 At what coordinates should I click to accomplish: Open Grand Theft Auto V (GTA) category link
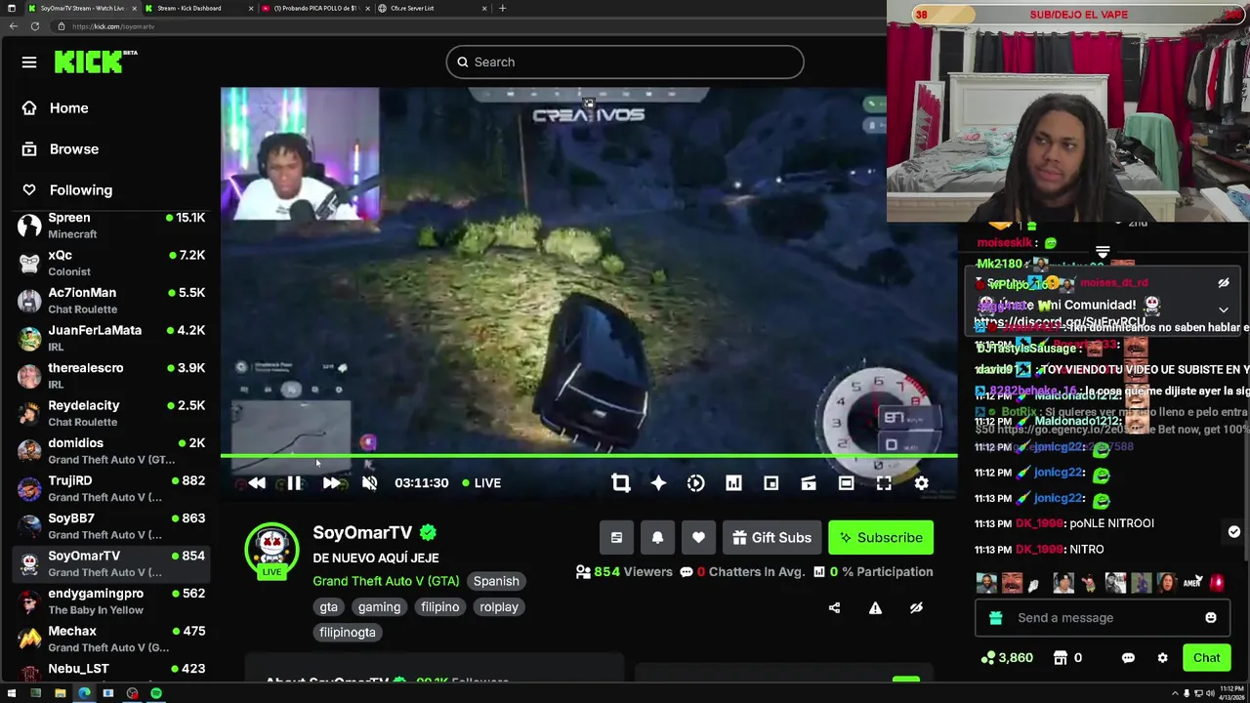386,581
